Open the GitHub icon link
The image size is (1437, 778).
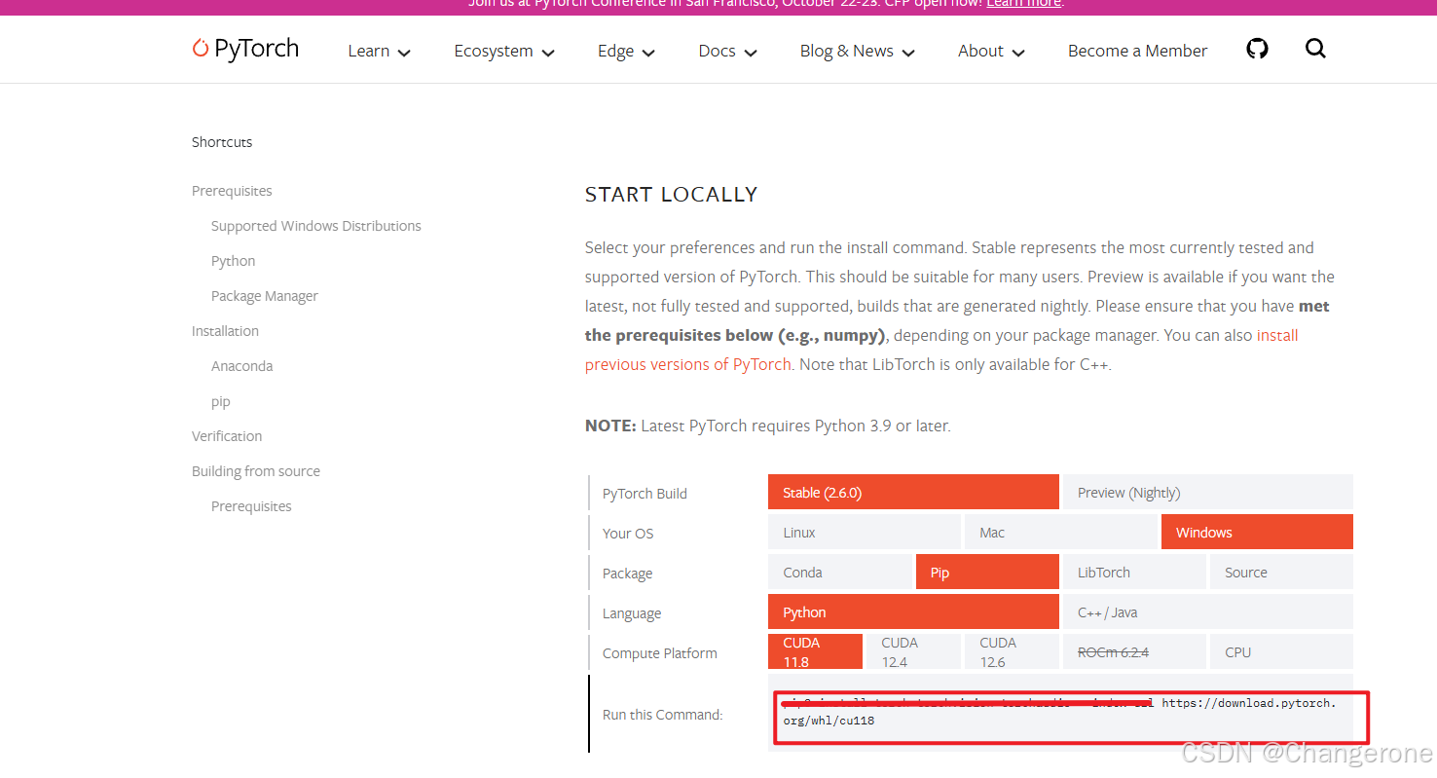click(1257, 49)
